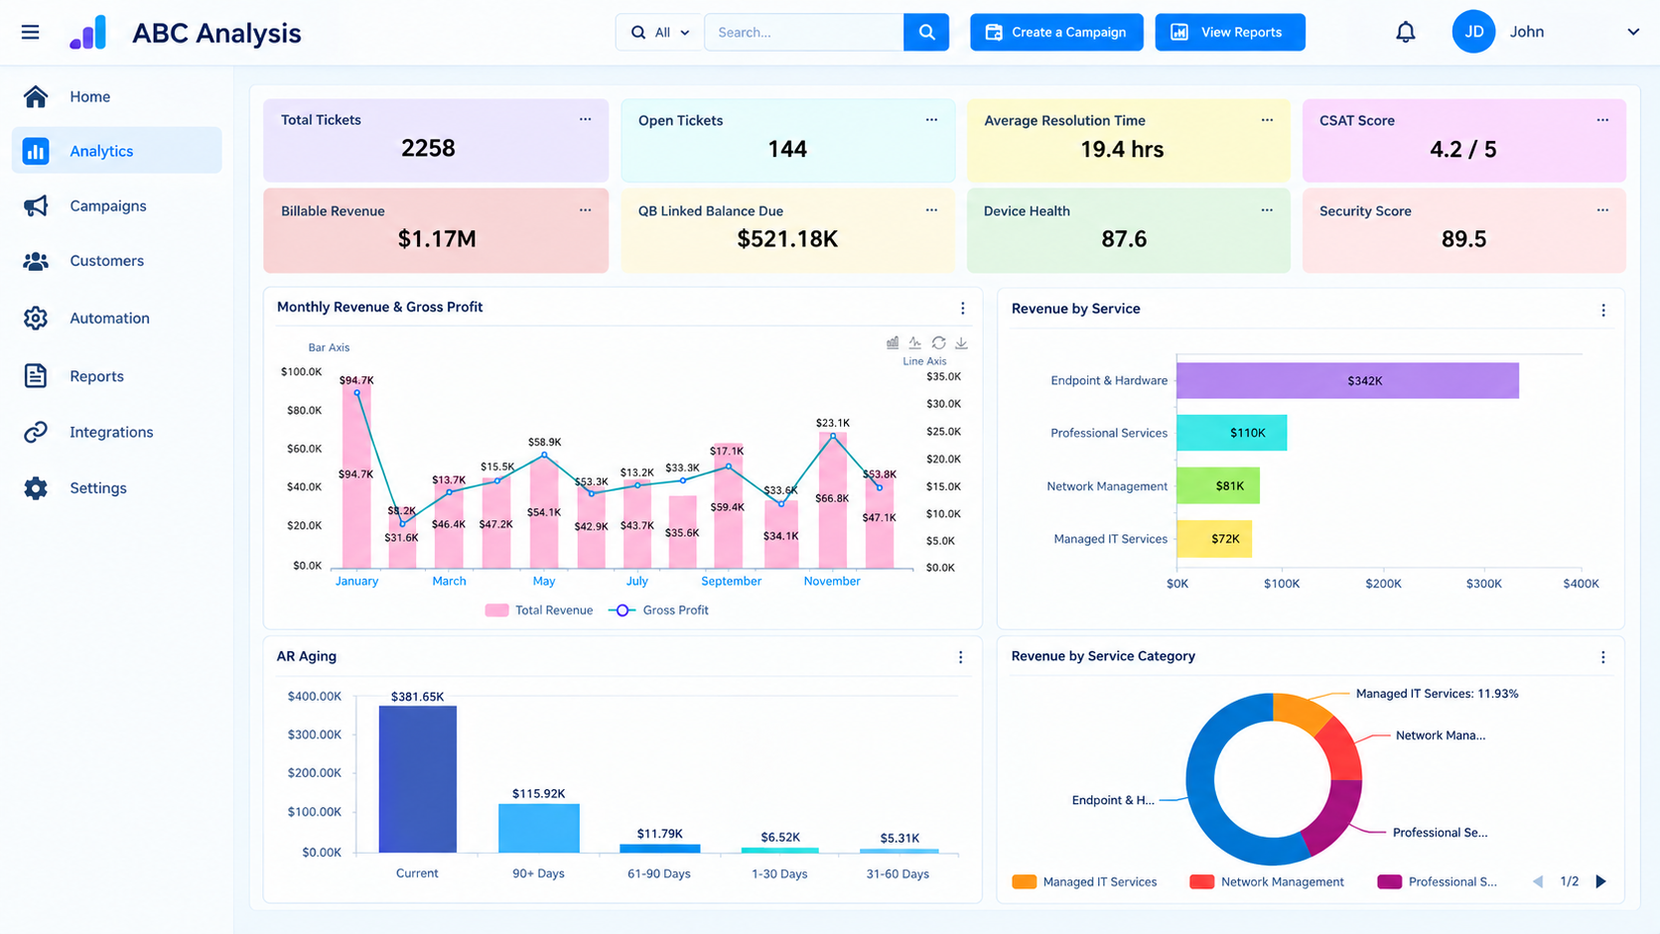This screenshot has width=1660, height=934.
Task: Refresh the Monthly Revenue chart
Action: [938, 342]
